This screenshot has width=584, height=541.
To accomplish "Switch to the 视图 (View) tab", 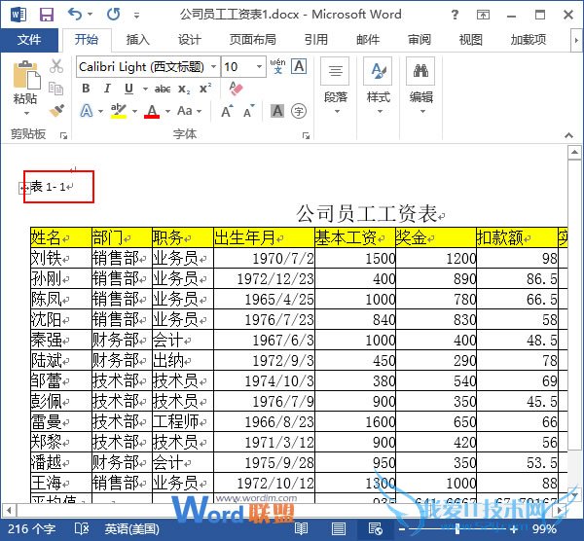I will click(x=470, y=39).
